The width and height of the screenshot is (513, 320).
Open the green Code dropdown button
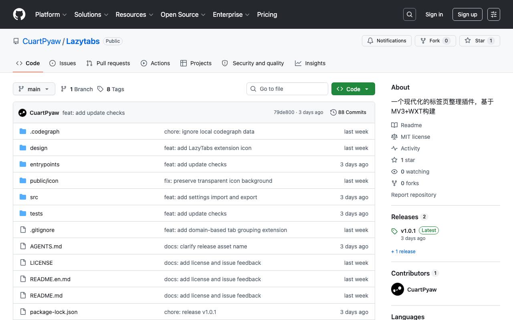353,89
